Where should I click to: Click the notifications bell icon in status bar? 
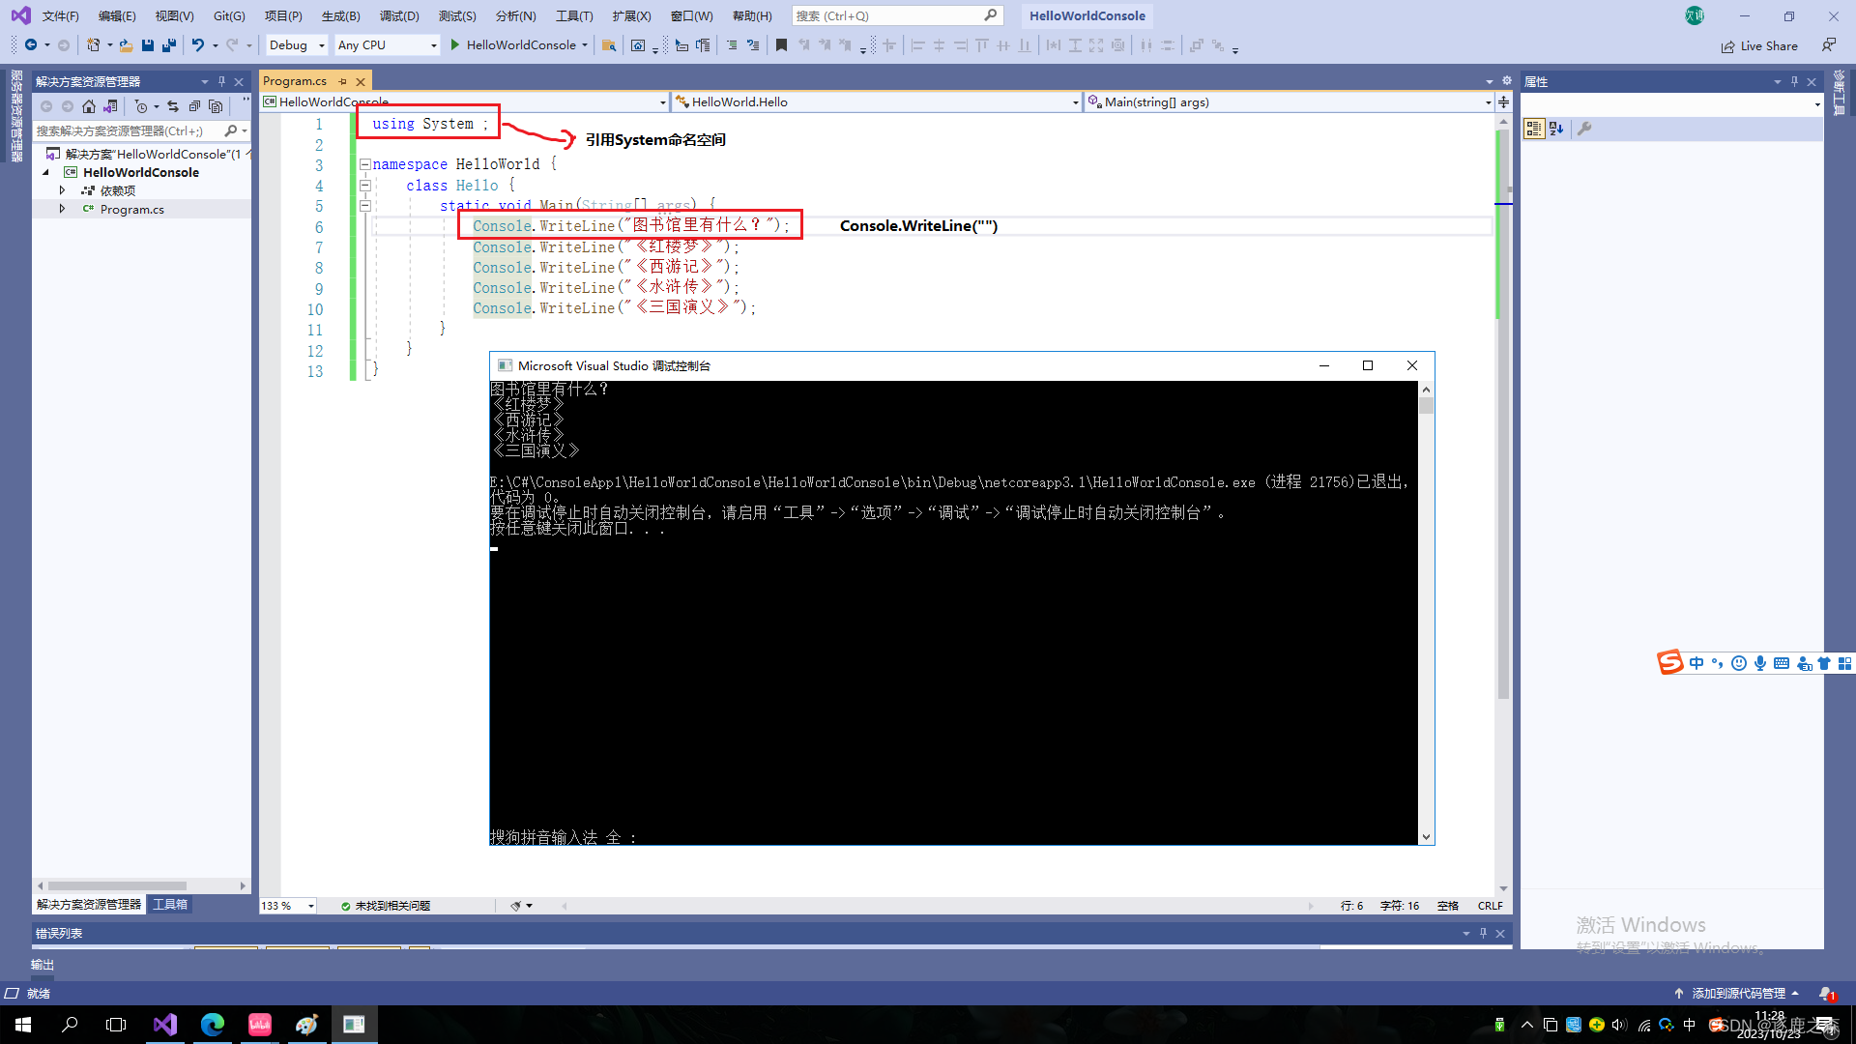[x=1826, y=993]
